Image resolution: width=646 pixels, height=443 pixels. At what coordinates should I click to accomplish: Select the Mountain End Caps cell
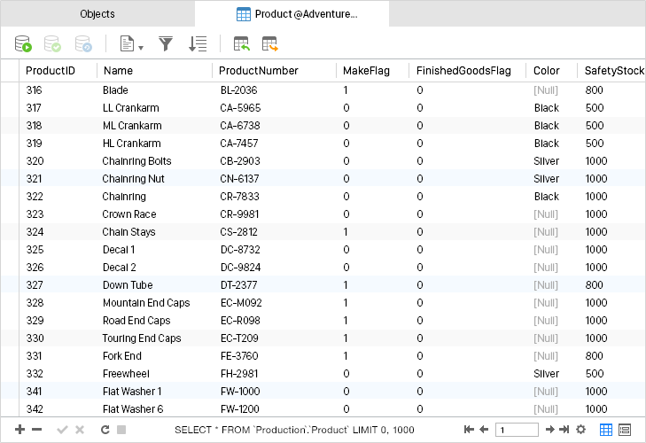[x=146, y=303]
